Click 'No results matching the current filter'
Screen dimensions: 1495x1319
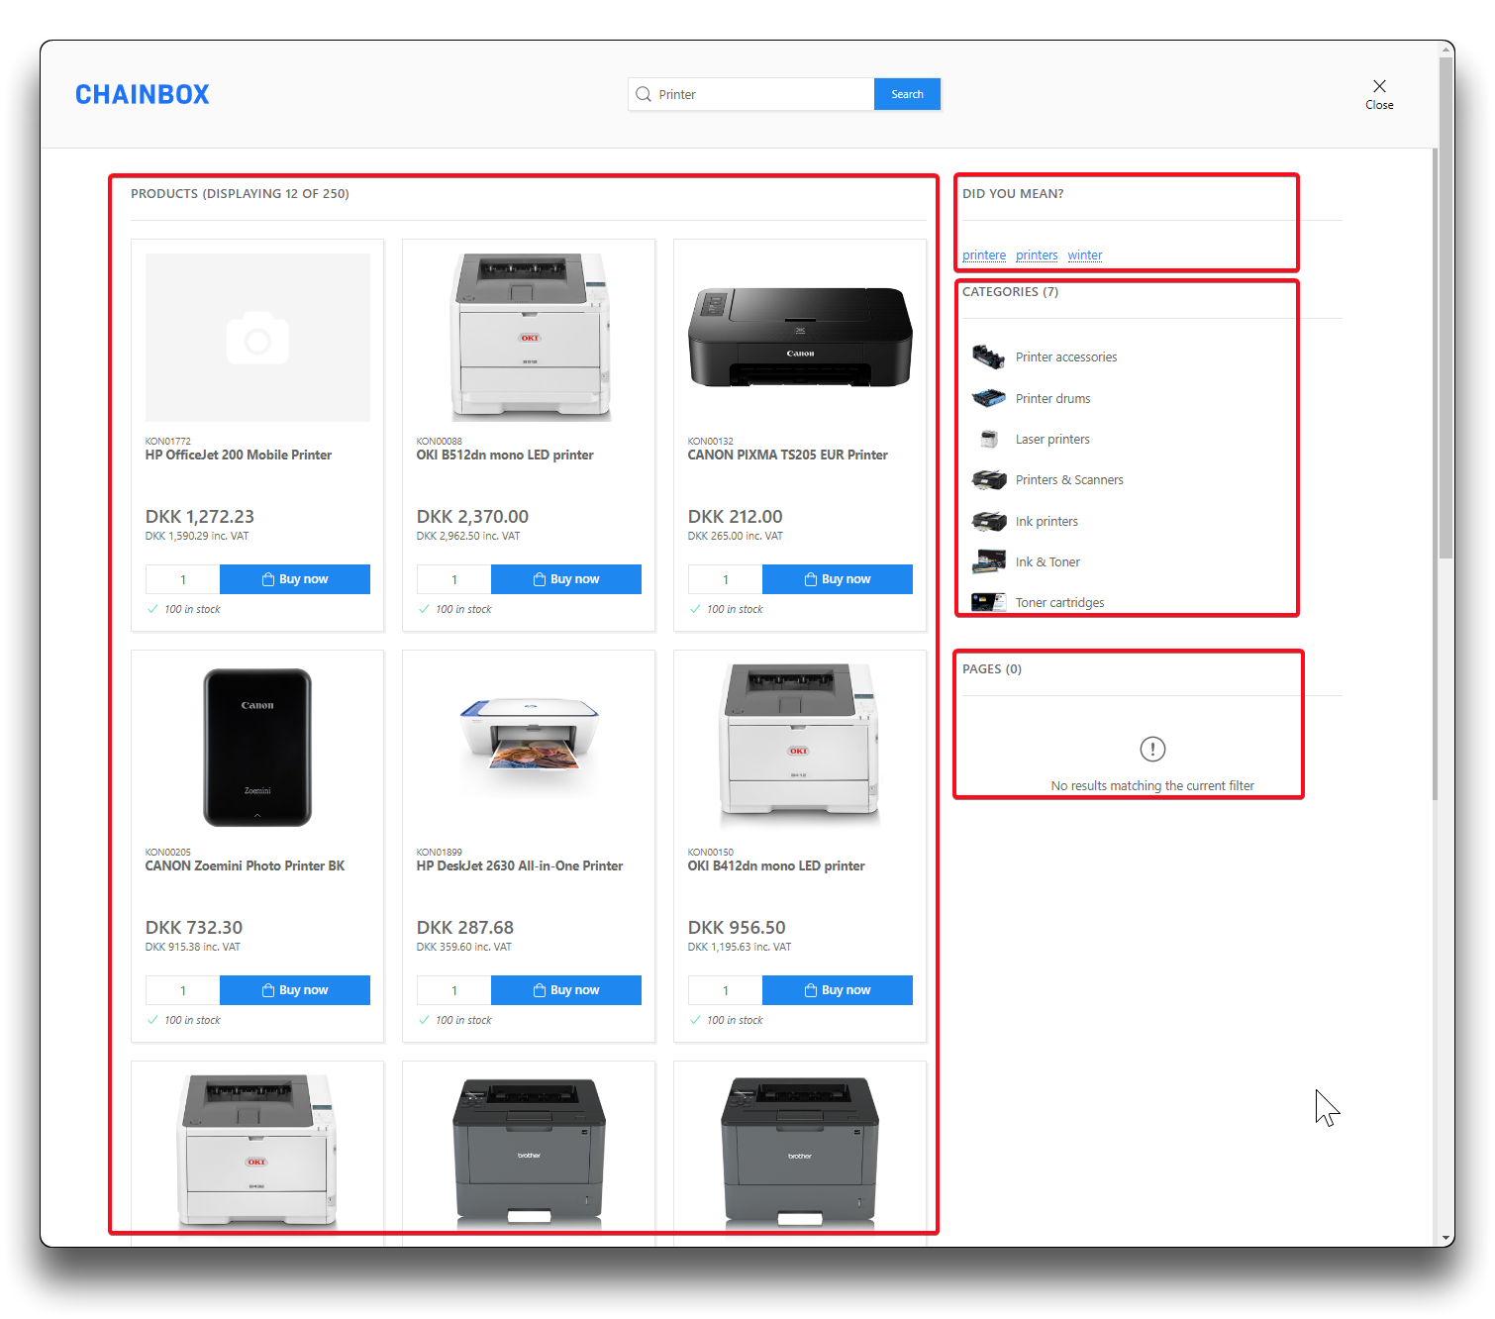click(1152, 786)
